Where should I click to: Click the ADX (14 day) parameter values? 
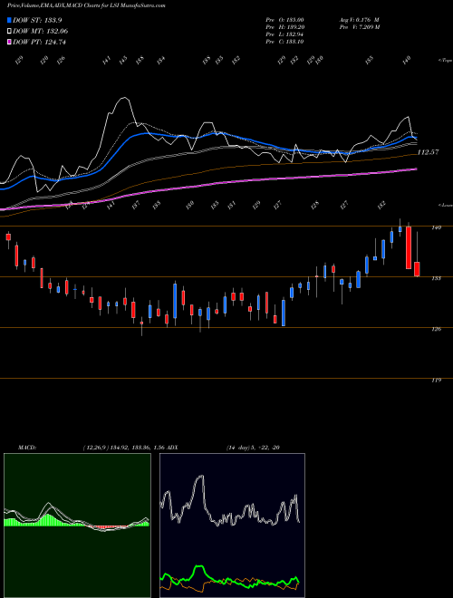pyautogui.click(x=253, y=448)
